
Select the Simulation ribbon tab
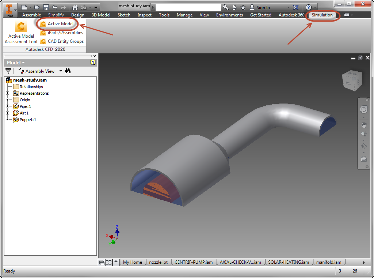click(x=322, y=15)
